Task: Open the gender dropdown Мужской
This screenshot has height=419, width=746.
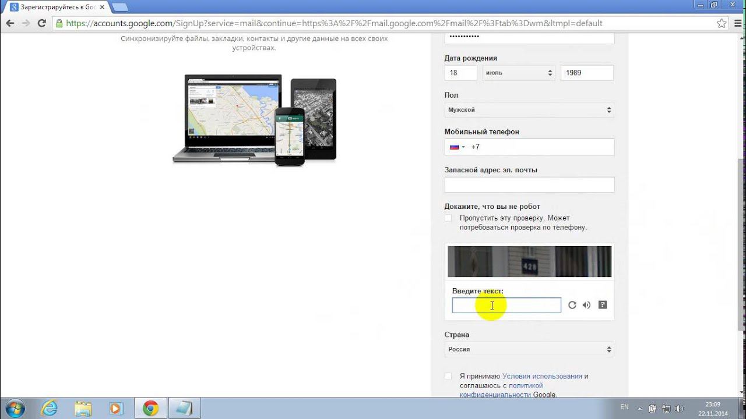Action: (x=529, y=109)
